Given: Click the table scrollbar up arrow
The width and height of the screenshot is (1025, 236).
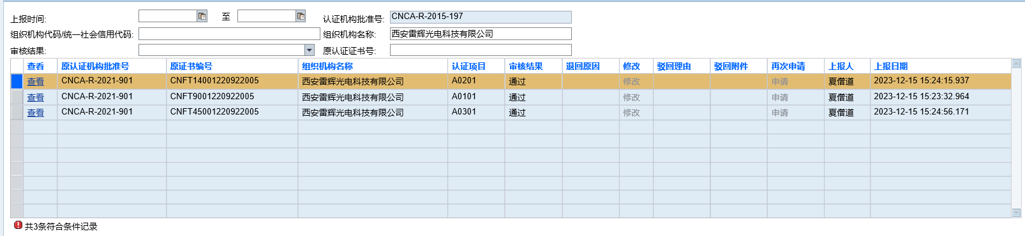Looking at the screenshot, I should point(1016,64).
